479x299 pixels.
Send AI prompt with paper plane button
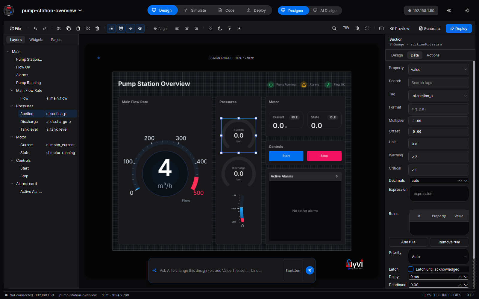click(x=310, y=270)
